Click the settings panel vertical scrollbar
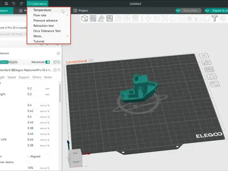The width and height of the screenshot is (228, 171). [x=60, y=93]
